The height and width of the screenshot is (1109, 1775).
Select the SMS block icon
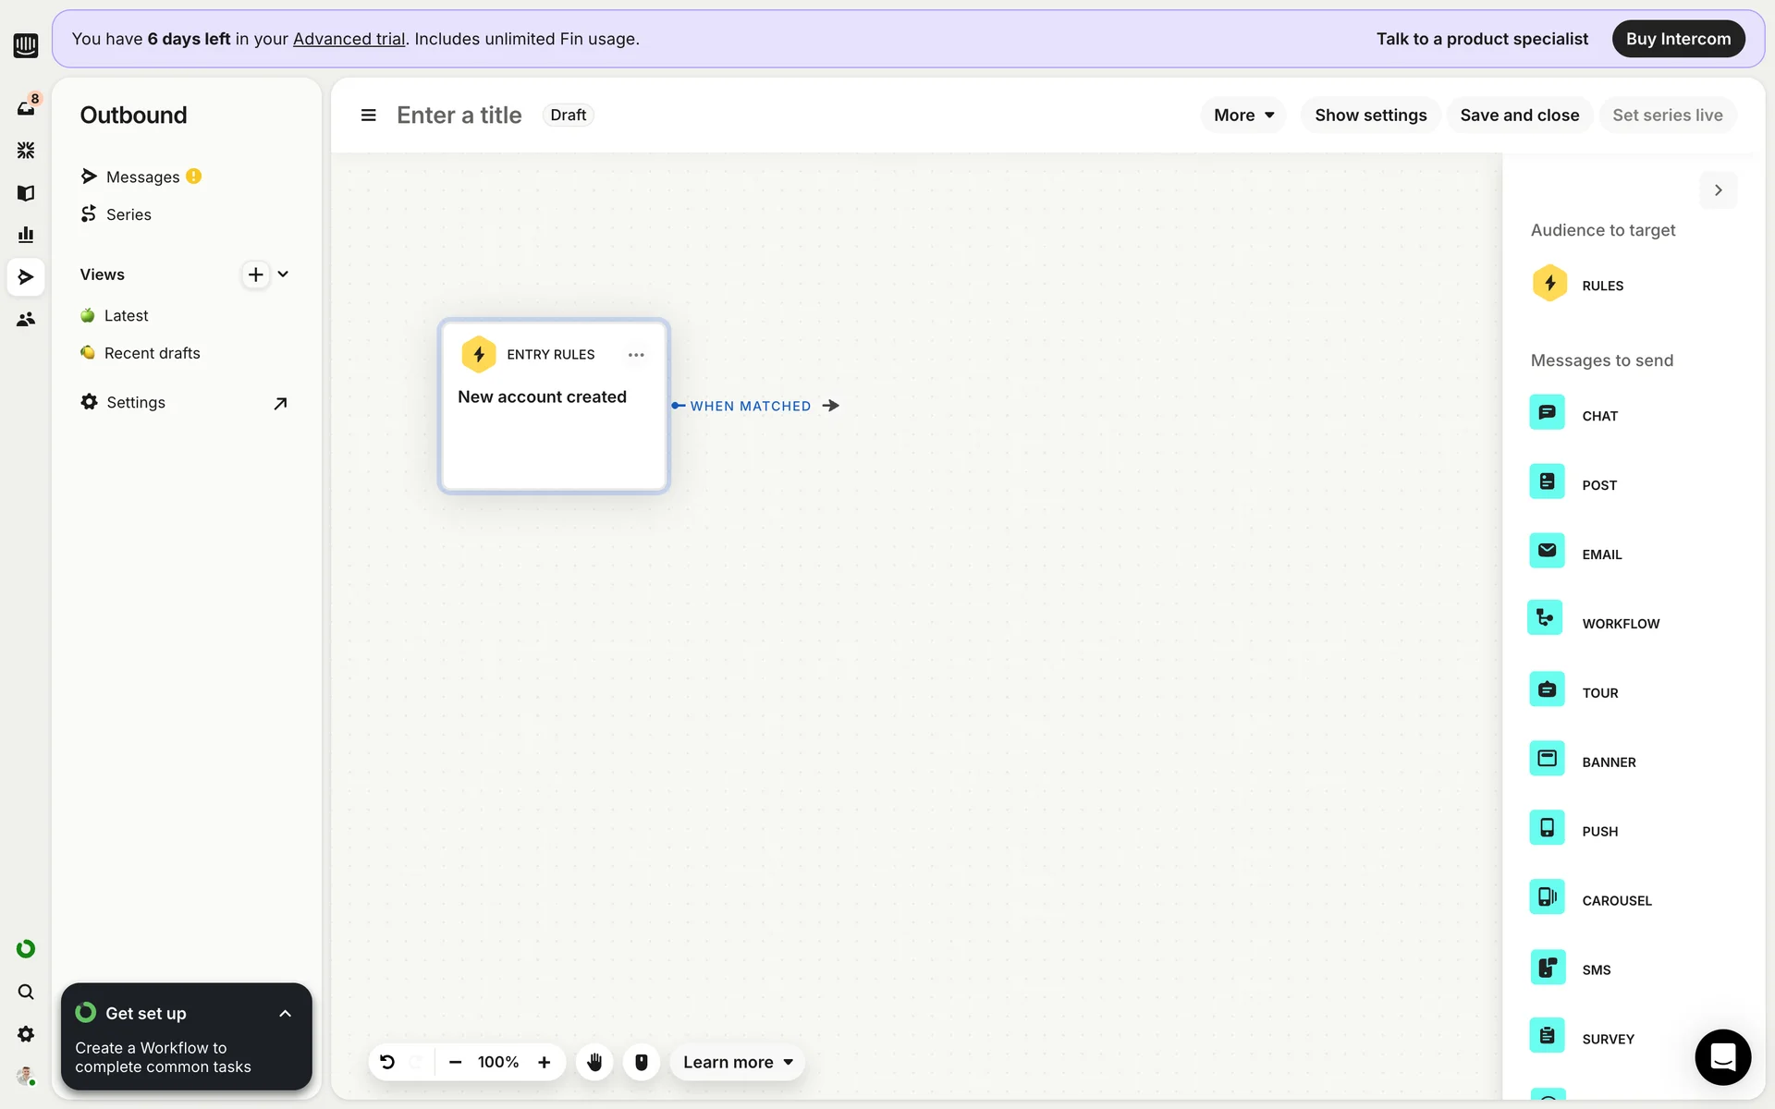[1547, 968]
